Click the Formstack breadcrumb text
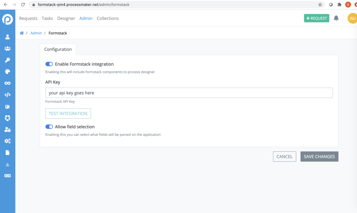This screenshot has width=357, height=213. click(x=58, y=33)
